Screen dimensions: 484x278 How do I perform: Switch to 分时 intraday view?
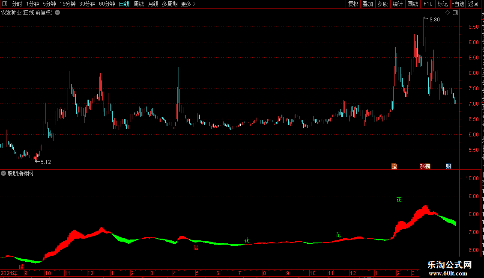(17, 4)
